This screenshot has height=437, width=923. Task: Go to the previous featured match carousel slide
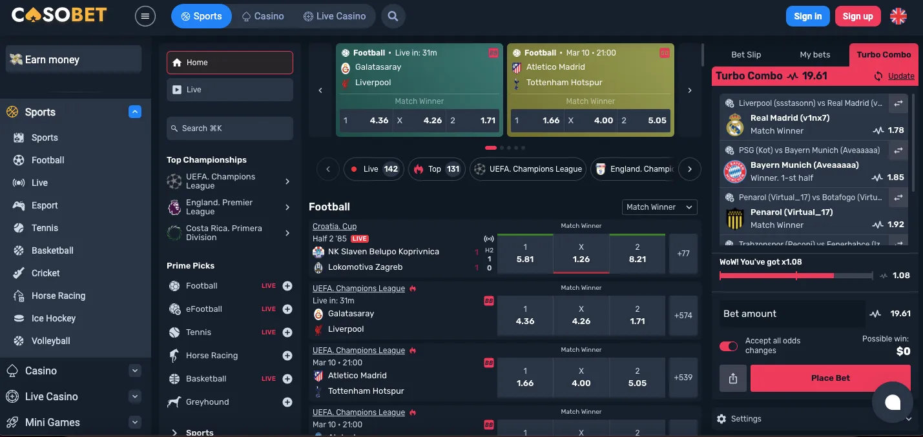point(320,90)
